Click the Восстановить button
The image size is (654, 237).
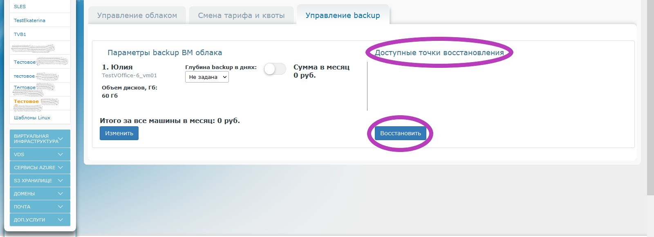(x=400, y=133)
